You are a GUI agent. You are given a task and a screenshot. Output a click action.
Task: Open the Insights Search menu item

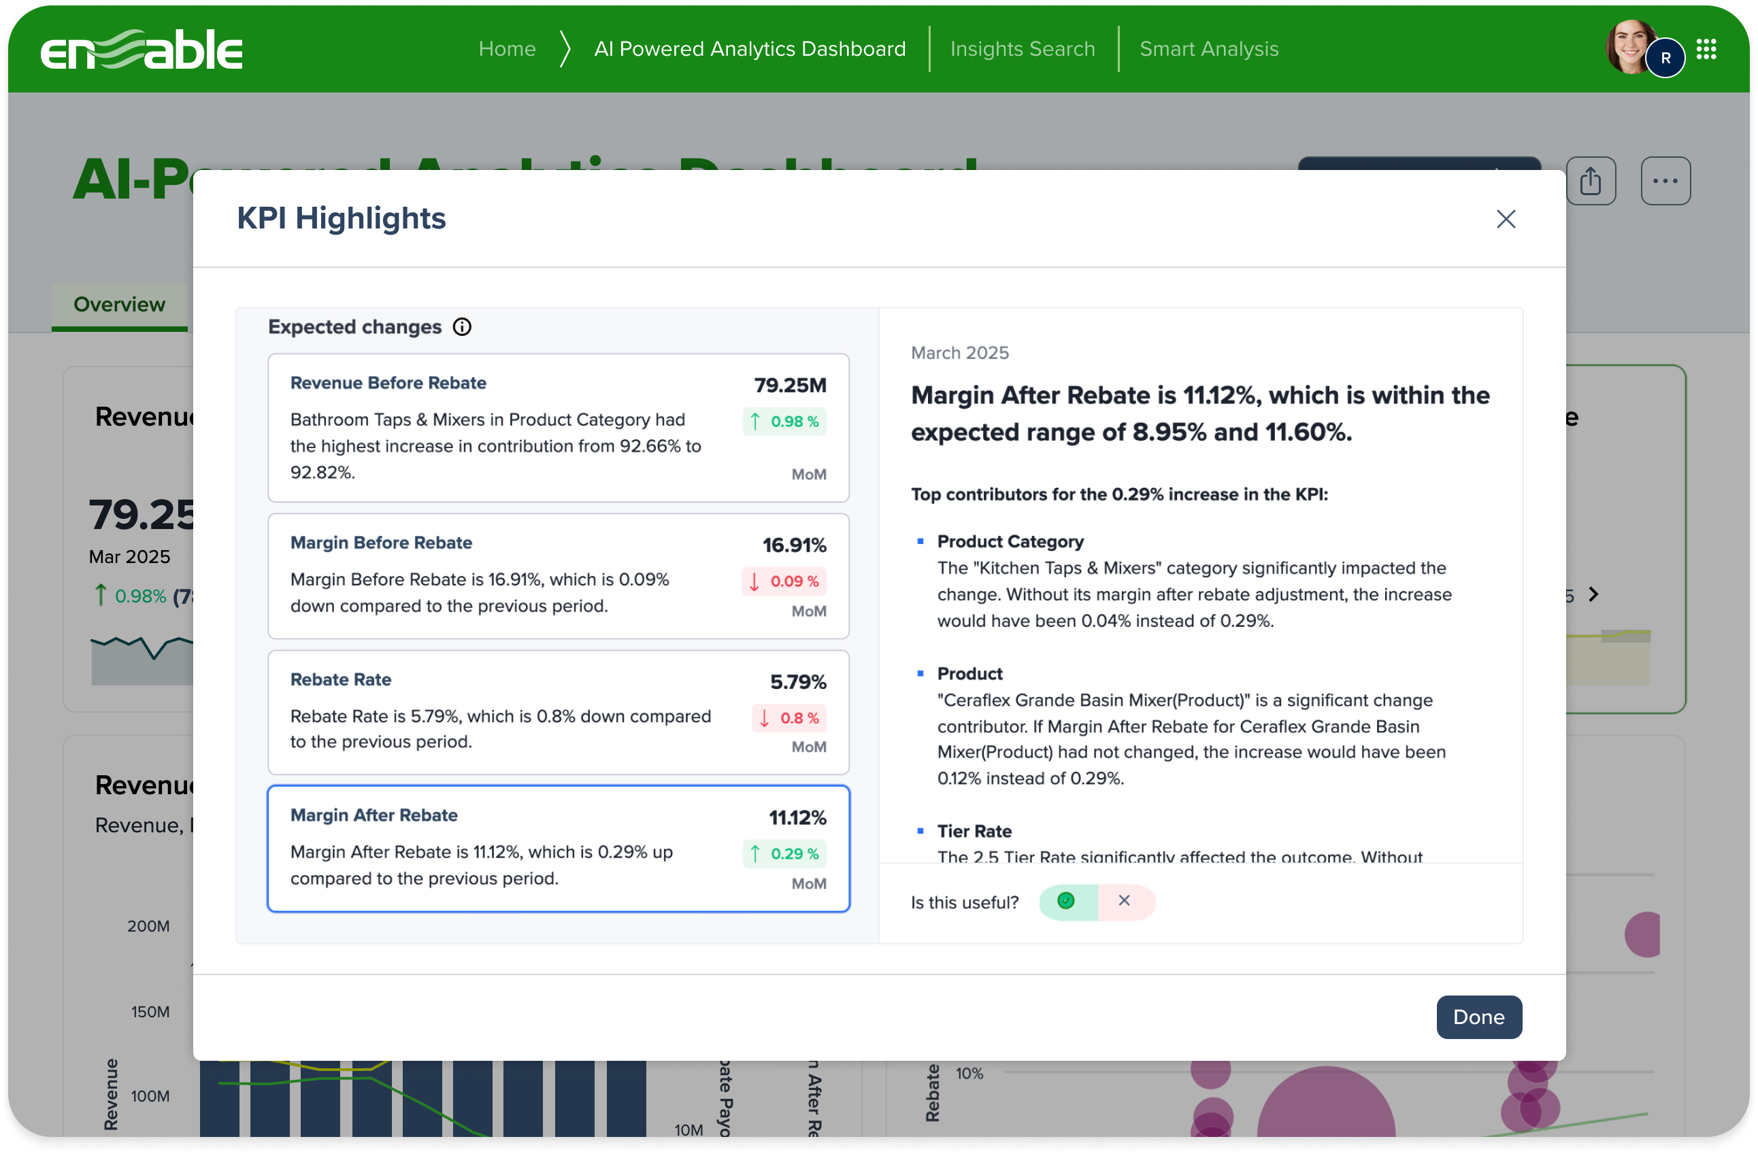click(1023, 50)
